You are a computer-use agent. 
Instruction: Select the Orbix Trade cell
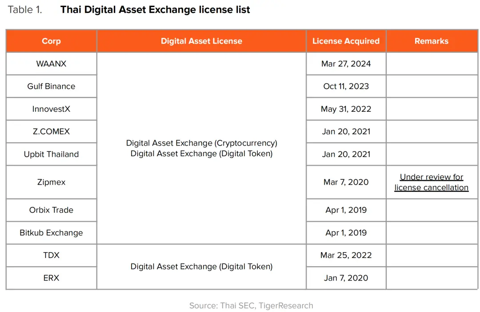pos(52,210)
